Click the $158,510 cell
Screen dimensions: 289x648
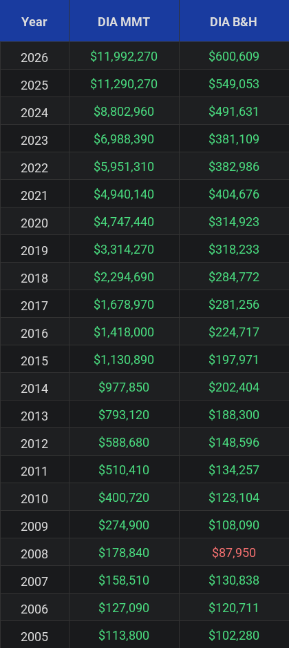point(124,580)
